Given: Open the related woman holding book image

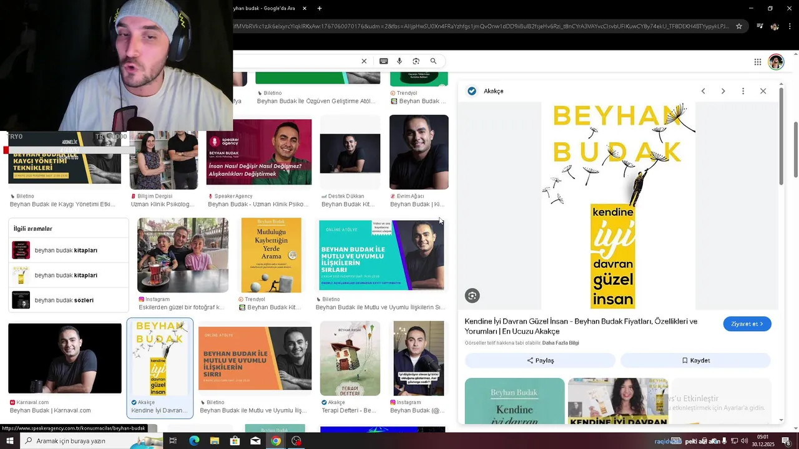Looking at the screenshot, I should click(x=618, y=401).
